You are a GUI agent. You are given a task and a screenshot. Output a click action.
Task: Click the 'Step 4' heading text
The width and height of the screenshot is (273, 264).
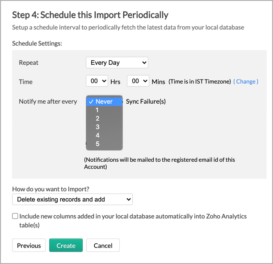(90, 15)
